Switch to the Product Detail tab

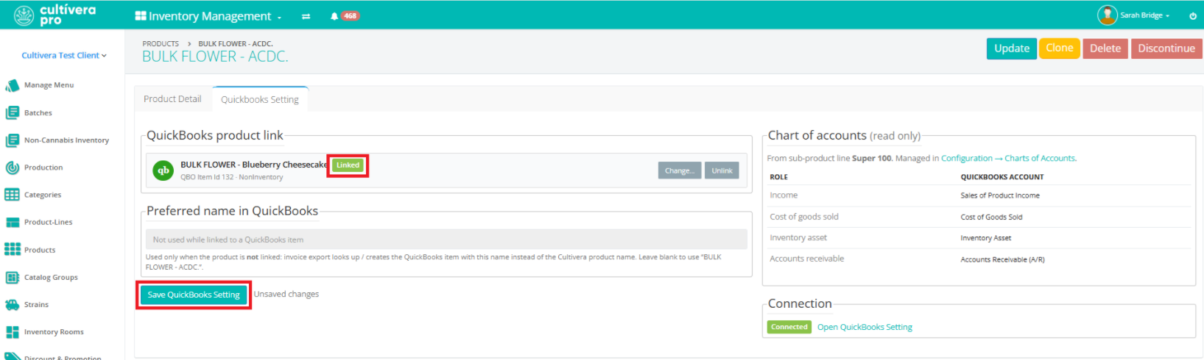172,99
